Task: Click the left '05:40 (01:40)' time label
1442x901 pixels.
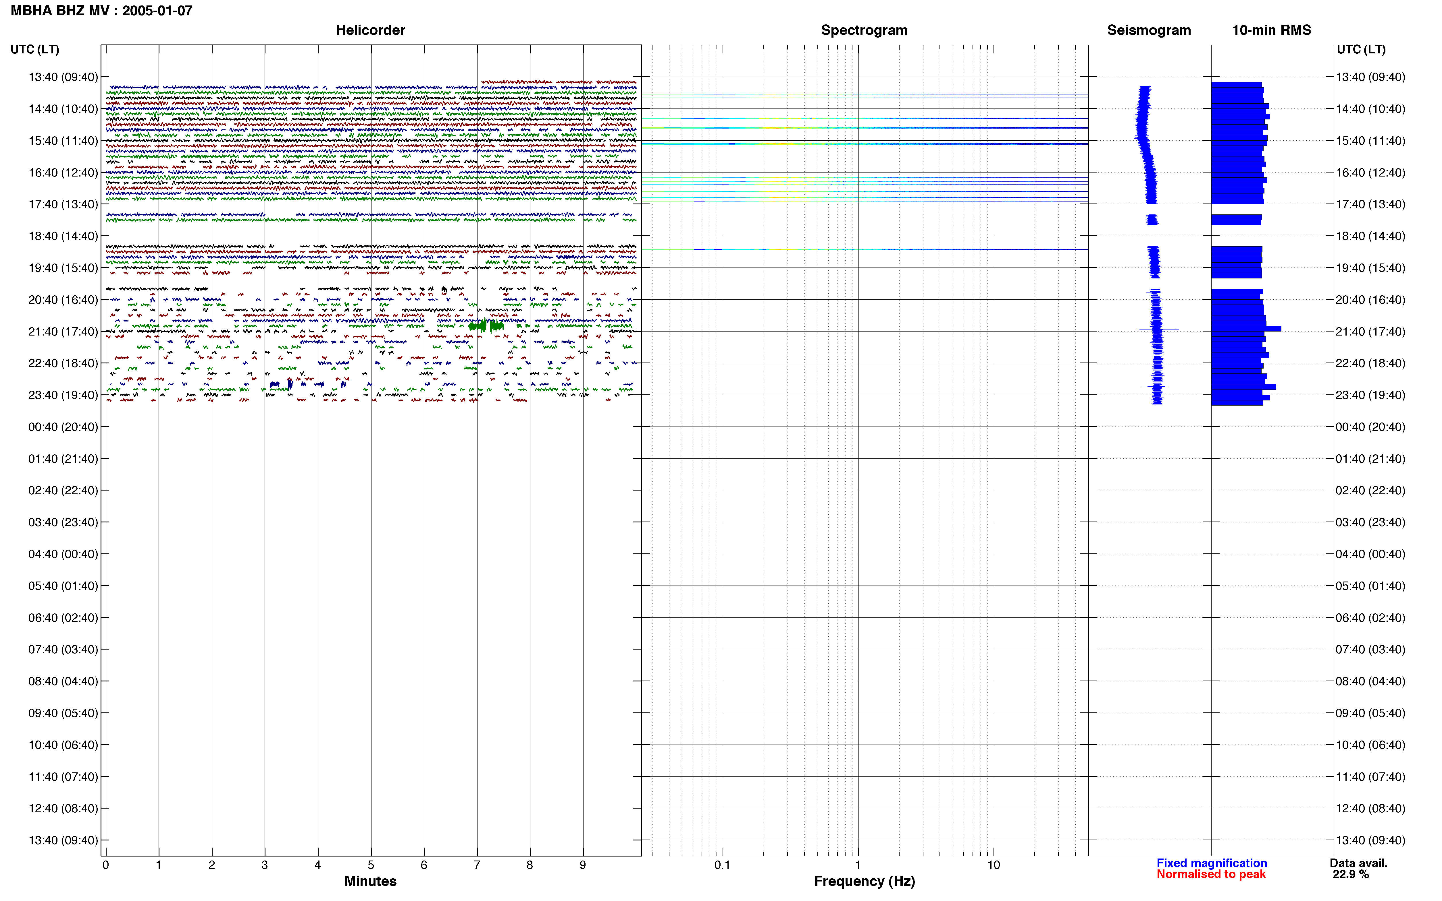Action: [x=63, y=586]
